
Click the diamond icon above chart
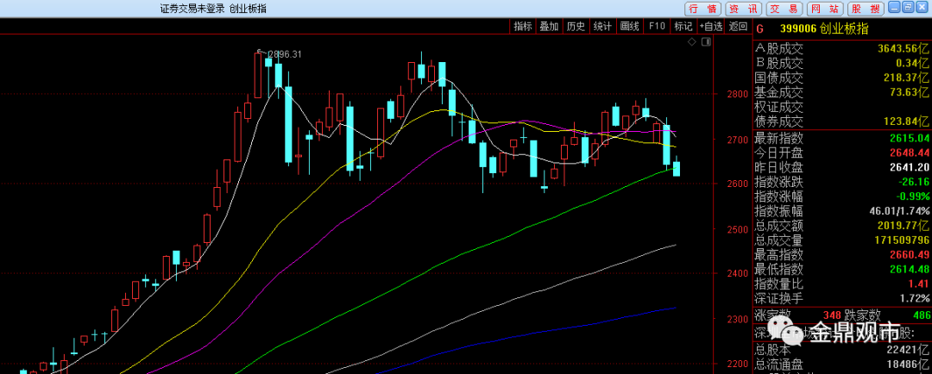(692, 41)
